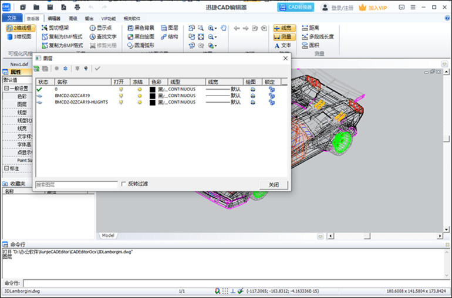Toggle the 黑色背景 black background option

(x=141, y=28)
